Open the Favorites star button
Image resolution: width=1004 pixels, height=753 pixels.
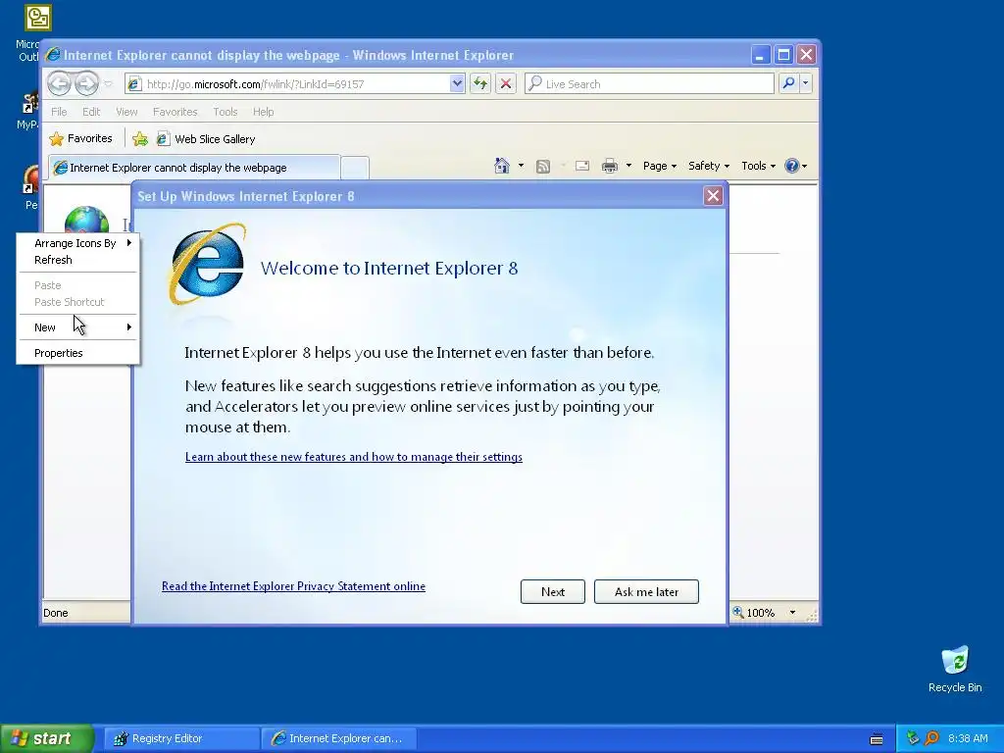[x=81, y=138]
